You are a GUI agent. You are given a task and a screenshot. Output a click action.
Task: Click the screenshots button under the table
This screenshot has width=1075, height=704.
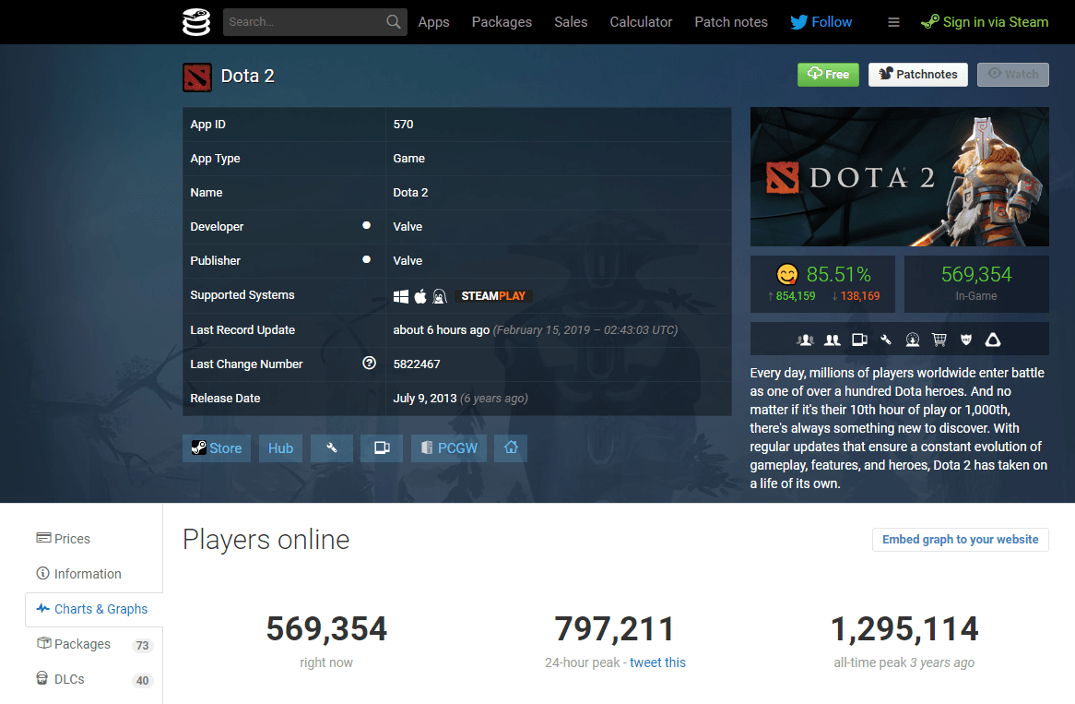tap(382, 448)
